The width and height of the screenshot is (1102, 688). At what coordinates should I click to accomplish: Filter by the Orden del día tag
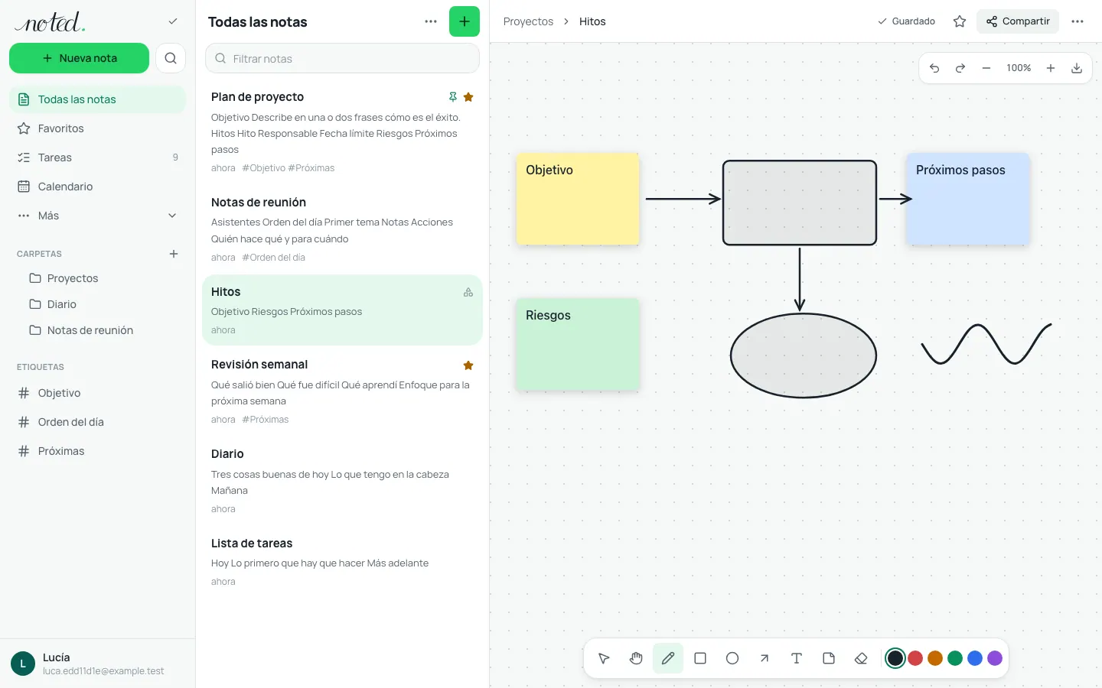tap(97, 422)
